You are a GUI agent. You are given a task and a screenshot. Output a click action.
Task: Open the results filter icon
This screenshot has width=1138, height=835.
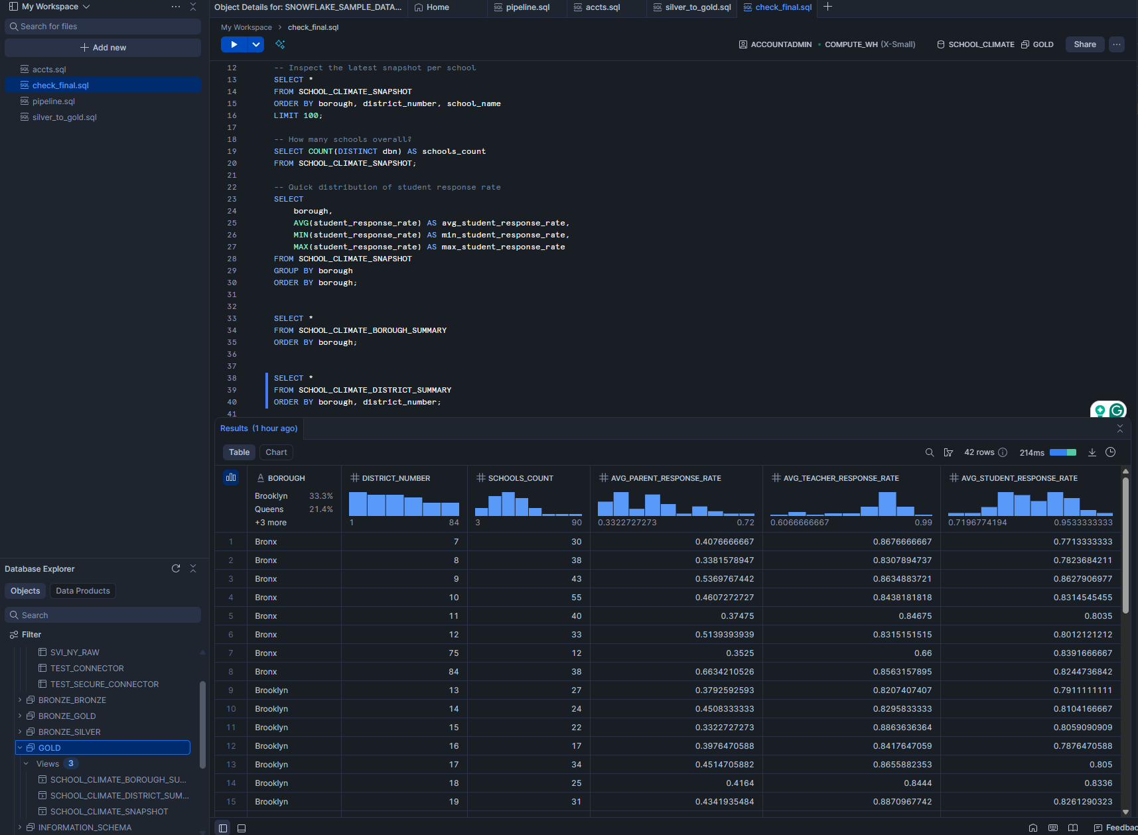coord(948,452)
